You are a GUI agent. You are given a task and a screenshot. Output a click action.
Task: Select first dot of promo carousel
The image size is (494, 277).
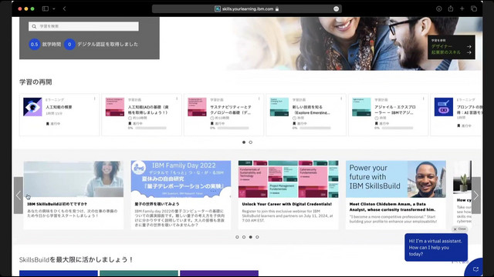point(237,237)
